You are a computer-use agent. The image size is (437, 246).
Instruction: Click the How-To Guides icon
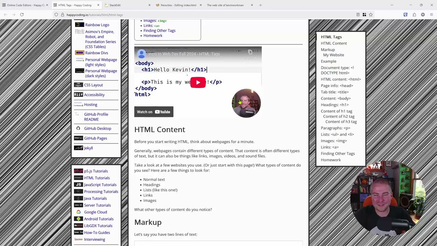coord(79,232)
